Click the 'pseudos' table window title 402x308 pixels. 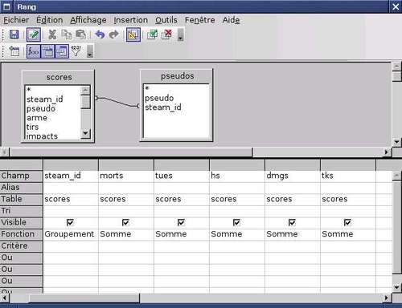coord(177,76)
